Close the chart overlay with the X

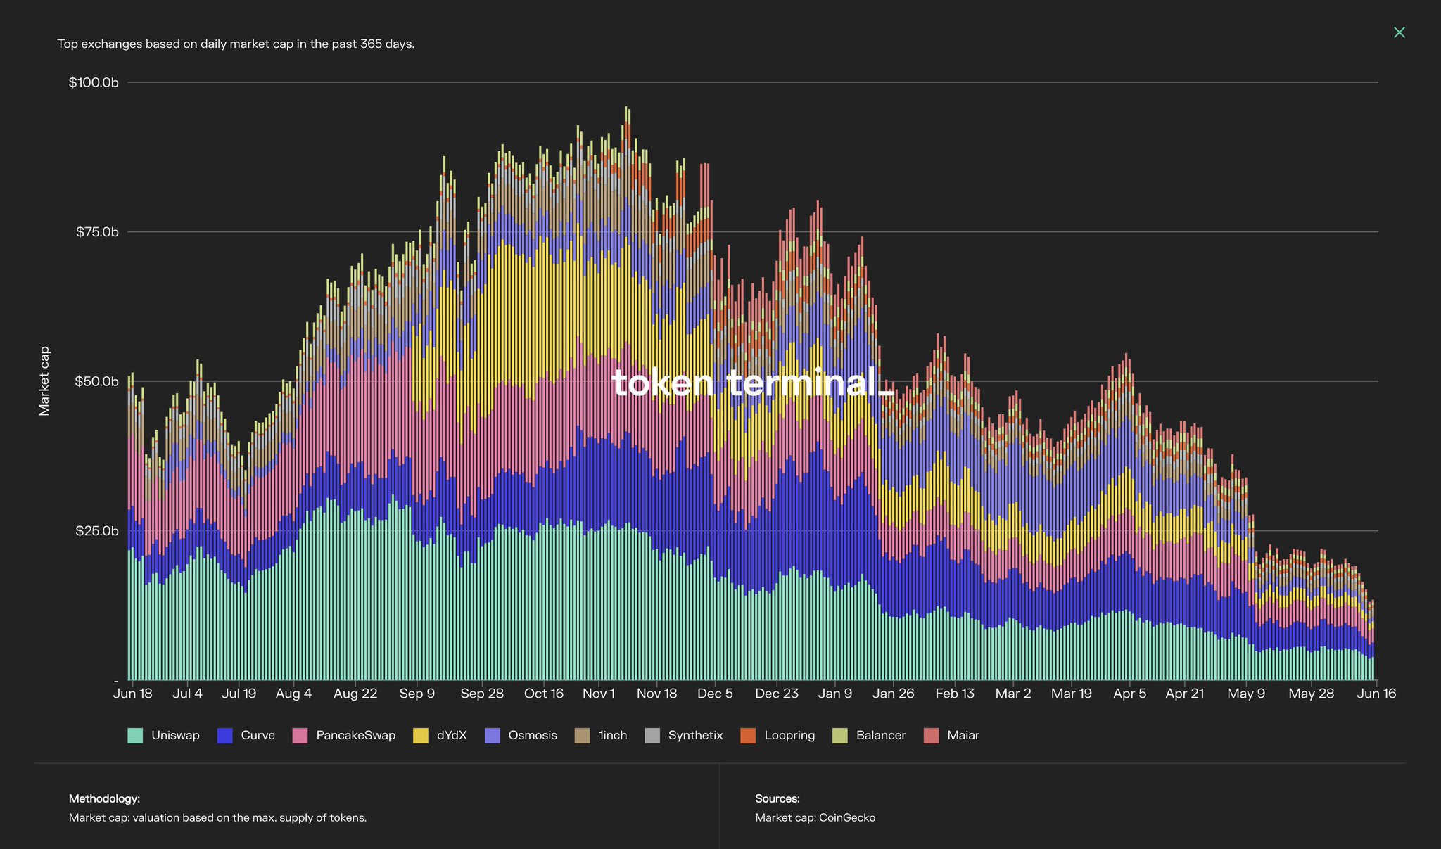[1399, 32]
